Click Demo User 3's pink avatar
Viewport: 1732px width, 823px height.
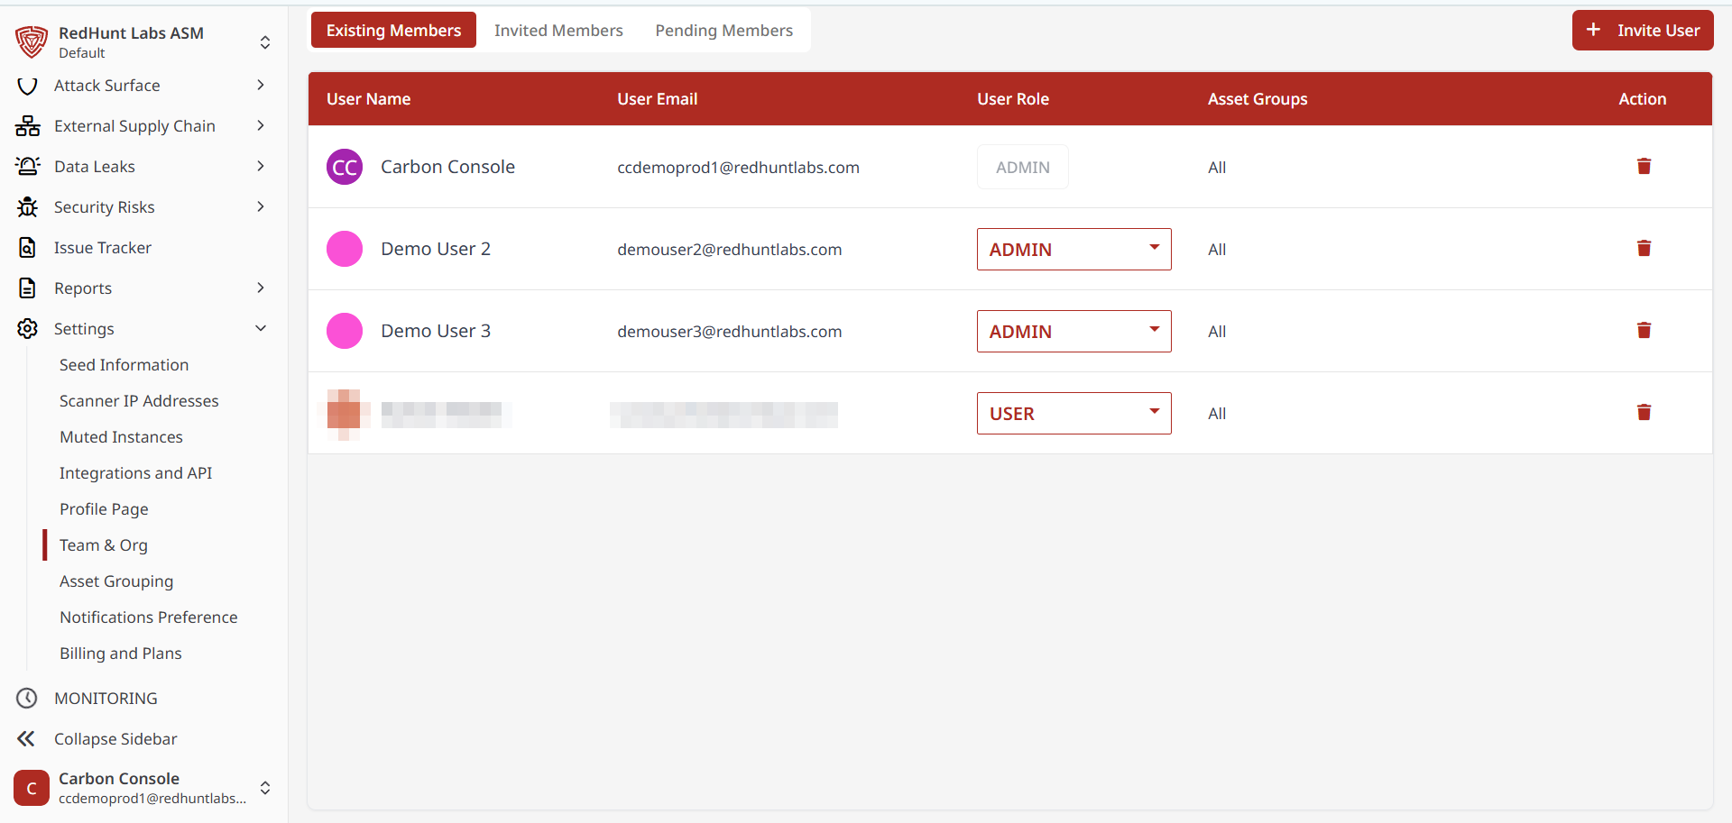(x=345, y=331)
